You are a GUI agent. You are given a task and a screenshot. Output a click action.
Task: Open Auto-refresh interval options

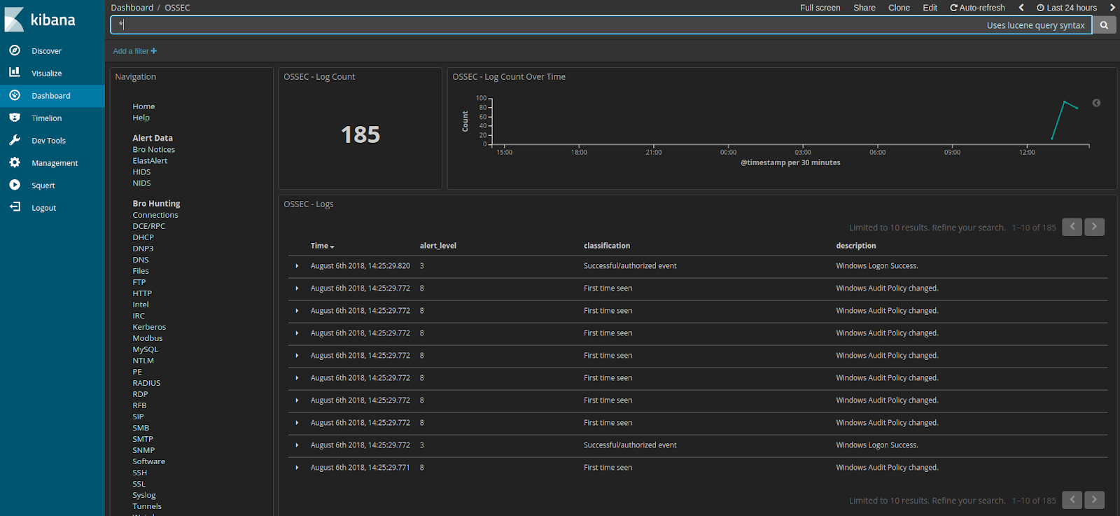(x=977, y=8)
